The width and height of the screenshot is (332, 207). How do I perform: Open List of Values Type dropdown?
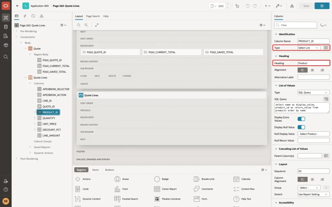pos(314,93)
